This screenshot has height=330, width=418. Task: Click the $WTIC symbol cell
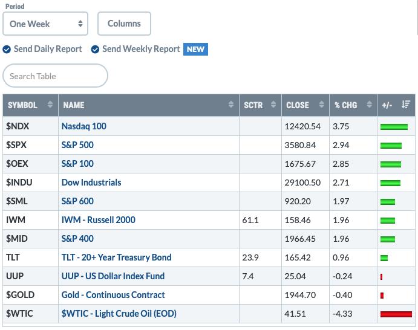tap(30, 314)
